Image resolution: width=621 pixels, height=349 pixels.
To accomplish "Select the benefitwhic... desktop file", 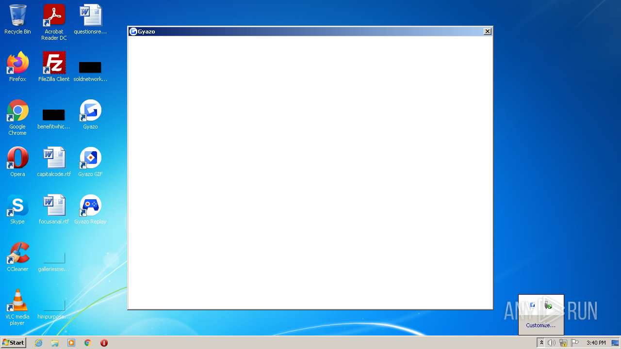I will (x=54, y=119).
